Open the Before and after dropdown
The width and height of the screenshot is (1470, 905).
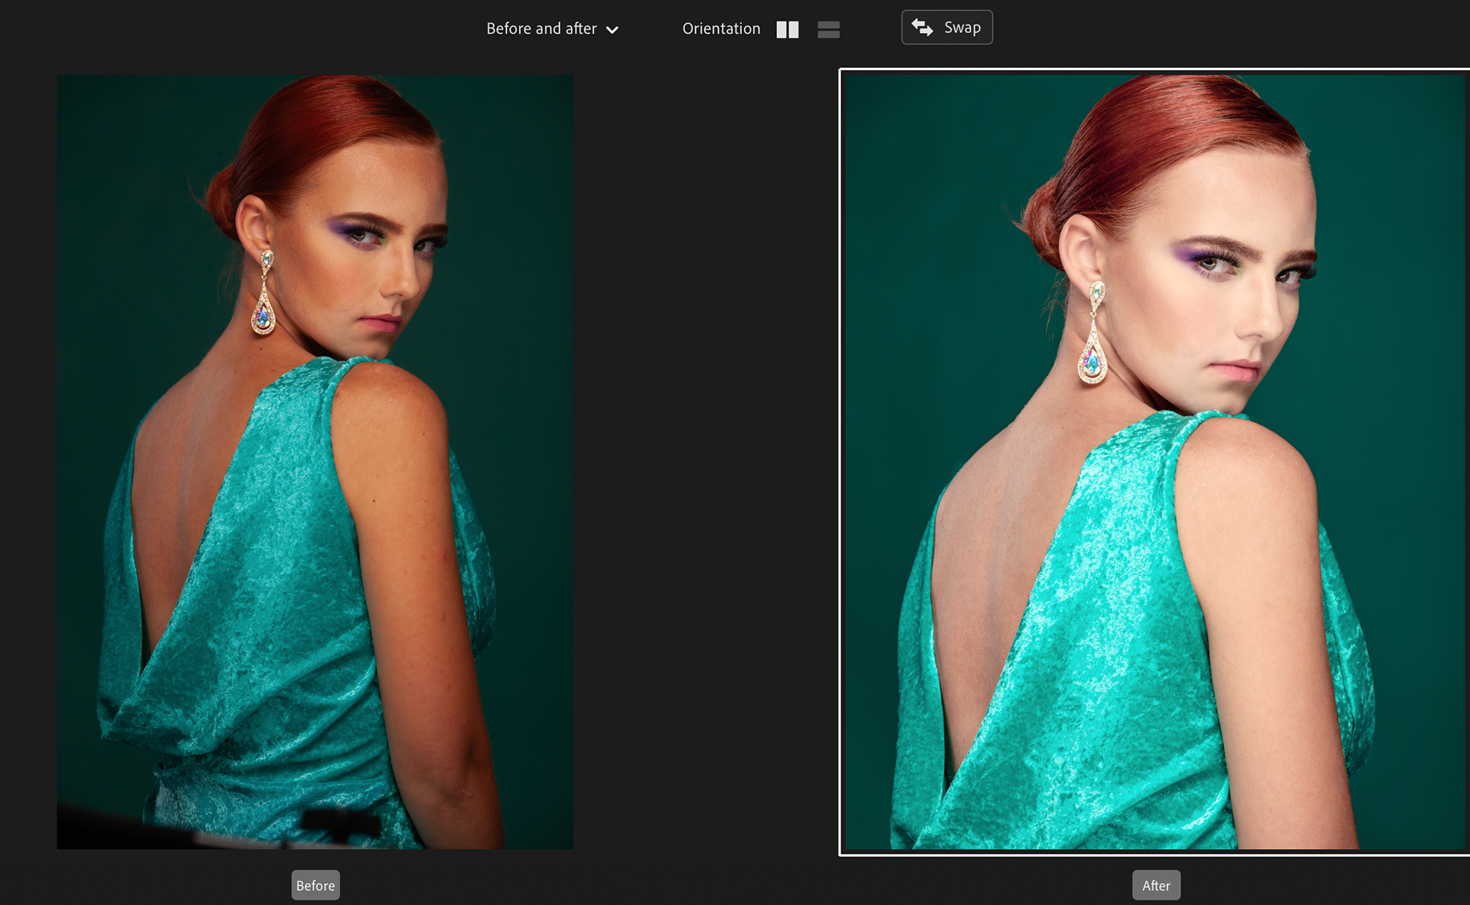click(x=552, y=29)
